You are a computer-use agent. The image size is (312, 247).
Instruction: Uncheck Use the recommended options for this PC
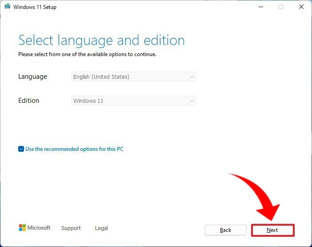[21, 149]
